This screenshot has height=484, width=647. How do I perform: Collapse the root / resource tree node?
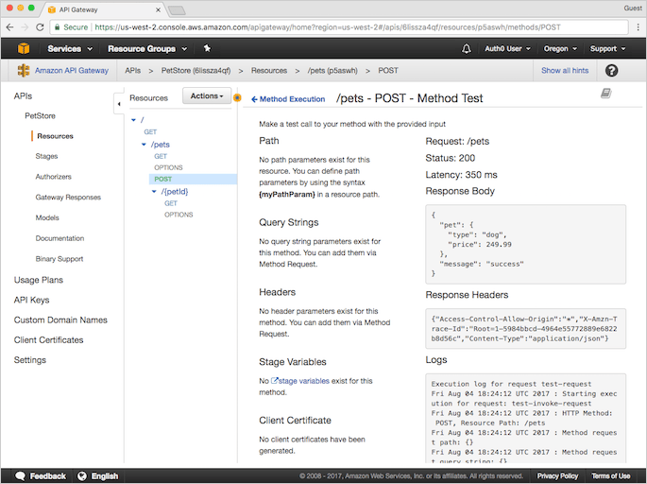coord(134,120)
